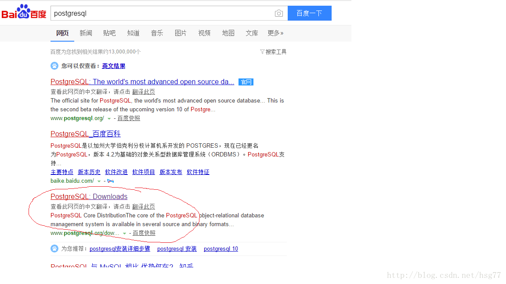506x284 pixels.
Task: Switch to the 图片 tab
Action: click(181, 33)
